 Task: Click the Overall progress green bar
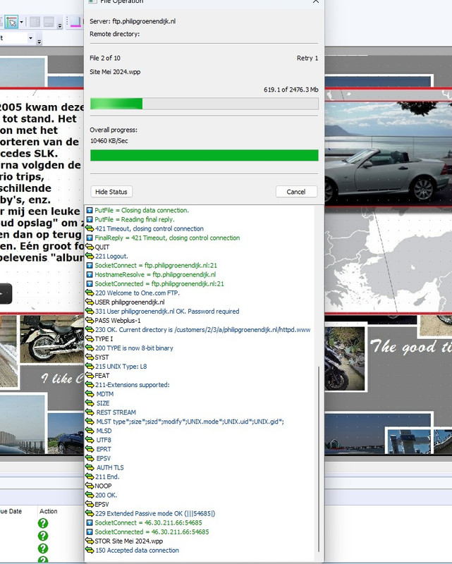click(204, 155)
